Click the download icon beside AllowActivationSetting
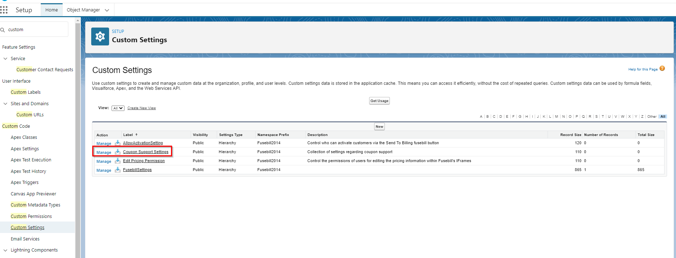Image resolution: width=676 pixels, height=258 pixels. click(118, 143)
